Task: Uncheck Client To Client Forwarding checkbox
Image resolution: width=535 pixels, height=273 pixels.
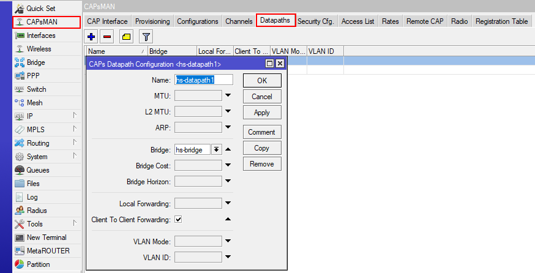Action: [x=178, y=219]
